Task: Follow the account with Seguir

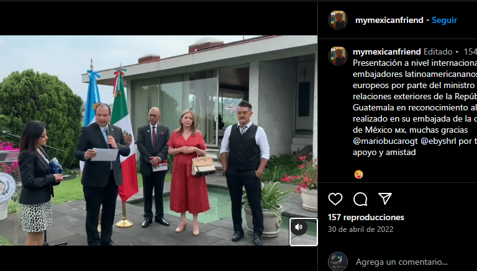Action: [x=444, y=20]
